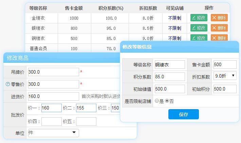Click the 70.0 cell in 普通会员 row
241x143 pixels.
pyautogui.click(x=111, y=49)
